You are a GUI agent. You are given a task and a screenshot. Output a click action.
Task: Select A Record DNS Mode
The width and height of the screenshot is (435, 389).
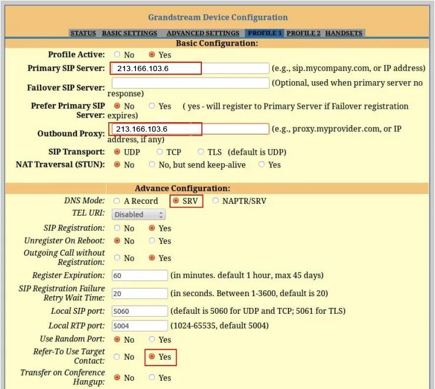(x=117, y=201)
